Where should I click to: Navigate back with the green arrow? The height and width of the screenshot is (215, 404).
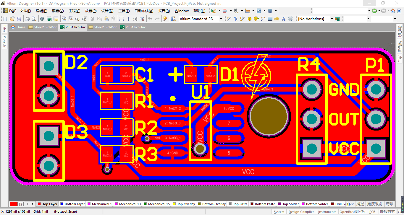tap(374, 11)
